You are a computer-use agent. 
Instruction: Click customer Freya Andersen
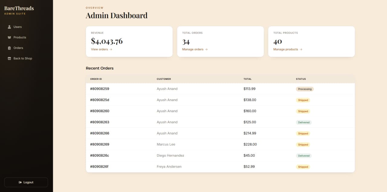169,167
